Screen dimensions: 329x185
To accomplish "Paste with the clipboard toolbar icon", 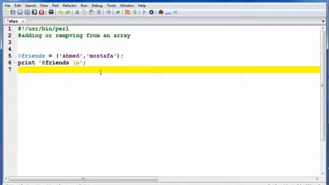I will (92, 12).
